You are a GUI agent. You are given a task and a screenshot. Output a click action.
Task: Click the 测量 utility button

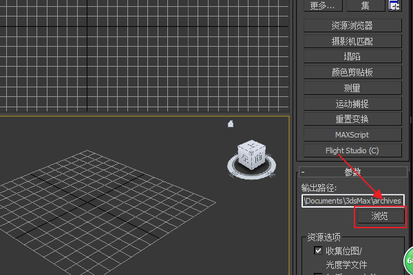352,88
